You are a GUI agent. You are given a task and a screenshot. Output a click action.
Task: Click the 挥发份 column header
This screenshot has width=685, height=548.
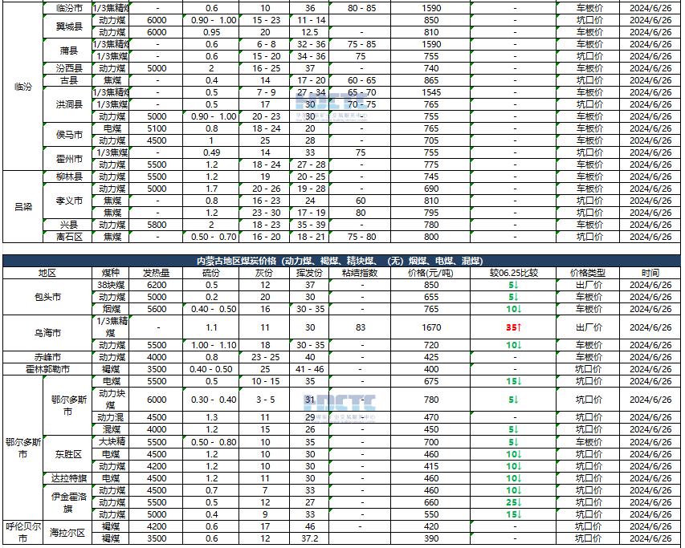point(309,273)
